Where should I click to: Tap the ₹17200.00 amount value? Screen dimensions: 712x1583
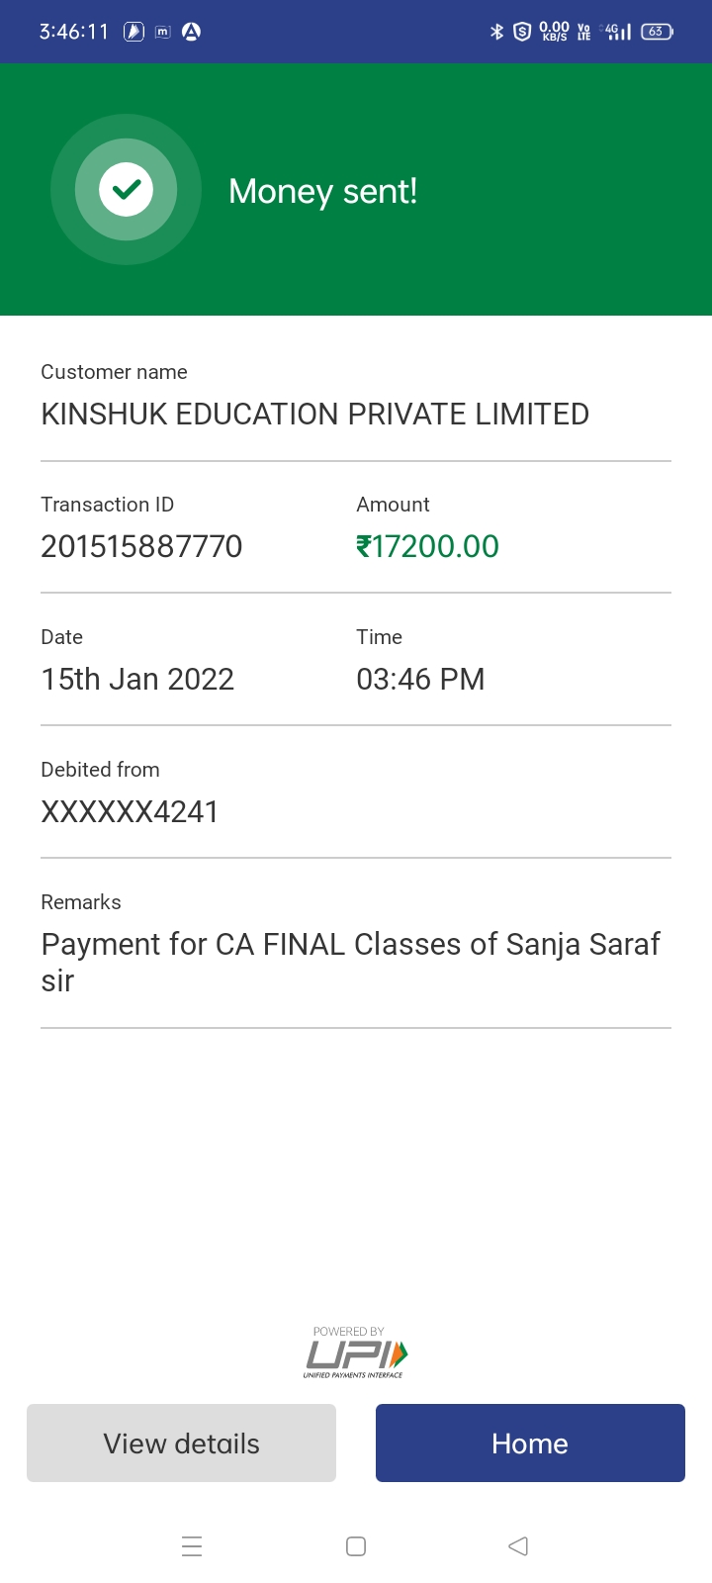tap(427, 546)
